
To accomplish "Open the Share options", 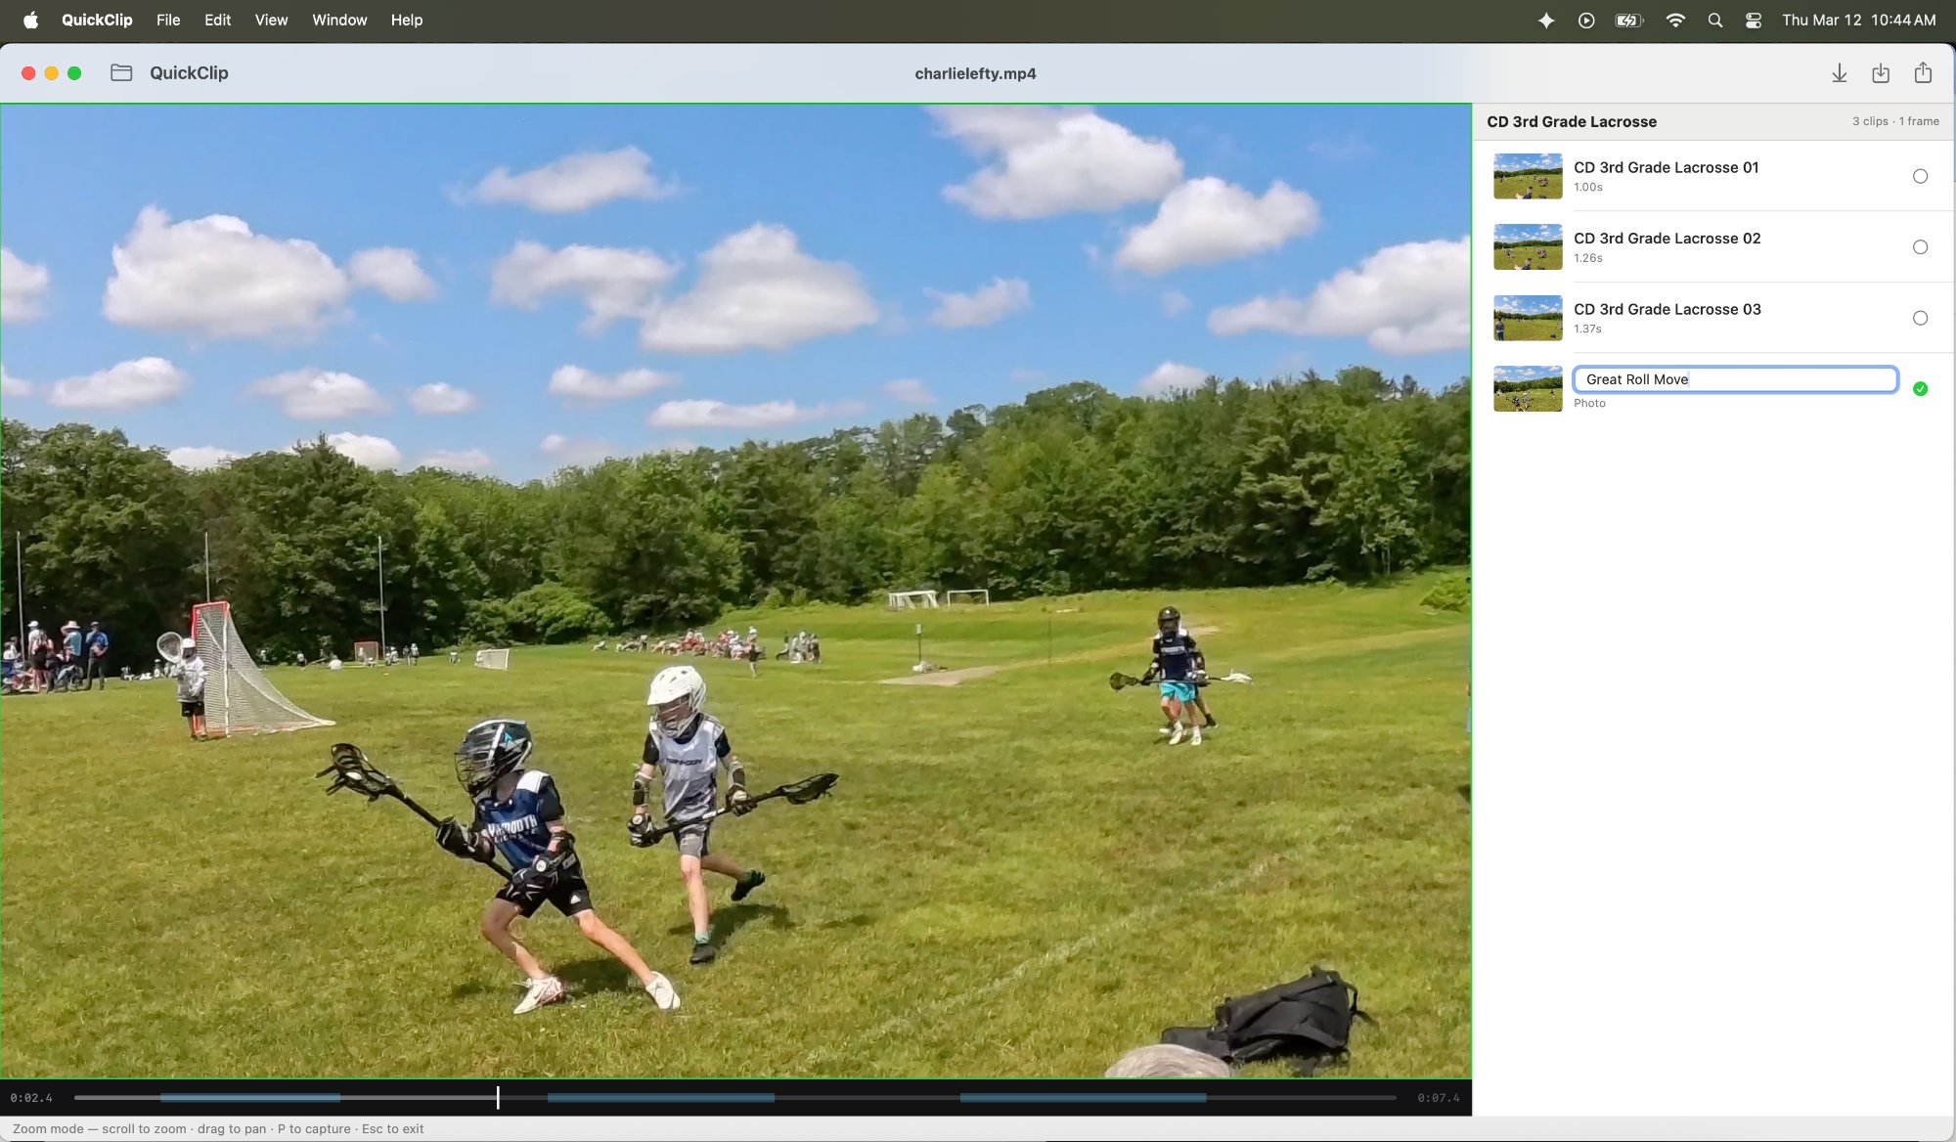I will [1924, 72].
